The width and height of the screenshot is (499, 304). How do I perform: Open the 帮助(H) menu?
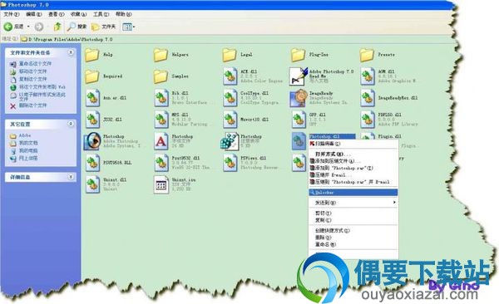pos(123,14)
